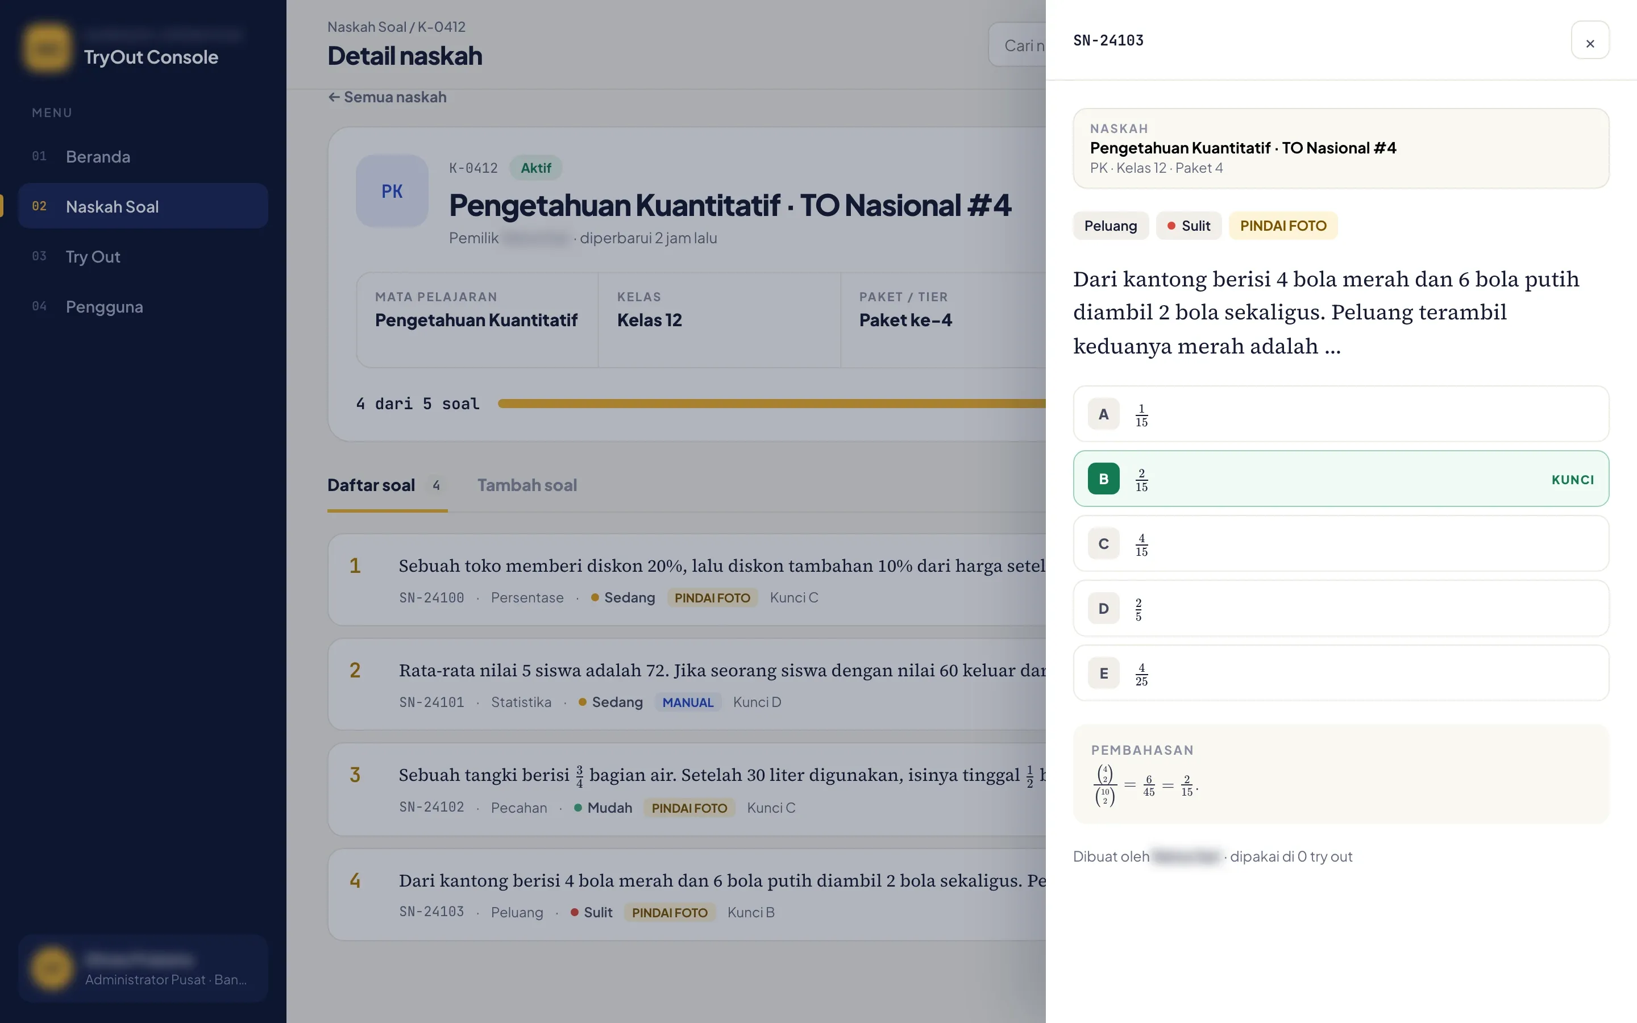Click the Kelas 12 value
The width and height of the screenshot is (1637, 1023).
(x=649, y=320)
